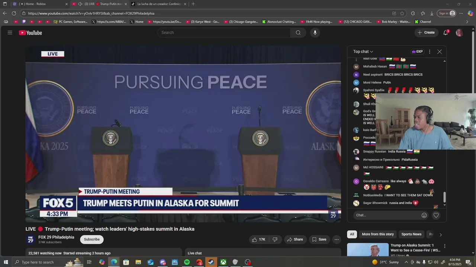The image size is (476, 267).
Task: Subscribe to FOX 29 Philadelphia
Action: pos(92,240)
